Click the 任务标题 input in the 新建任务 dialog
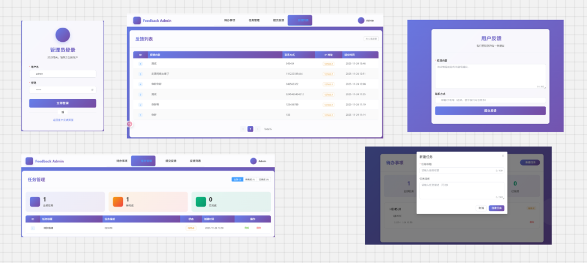Viewport: 587px width, 263px height. 461,171
